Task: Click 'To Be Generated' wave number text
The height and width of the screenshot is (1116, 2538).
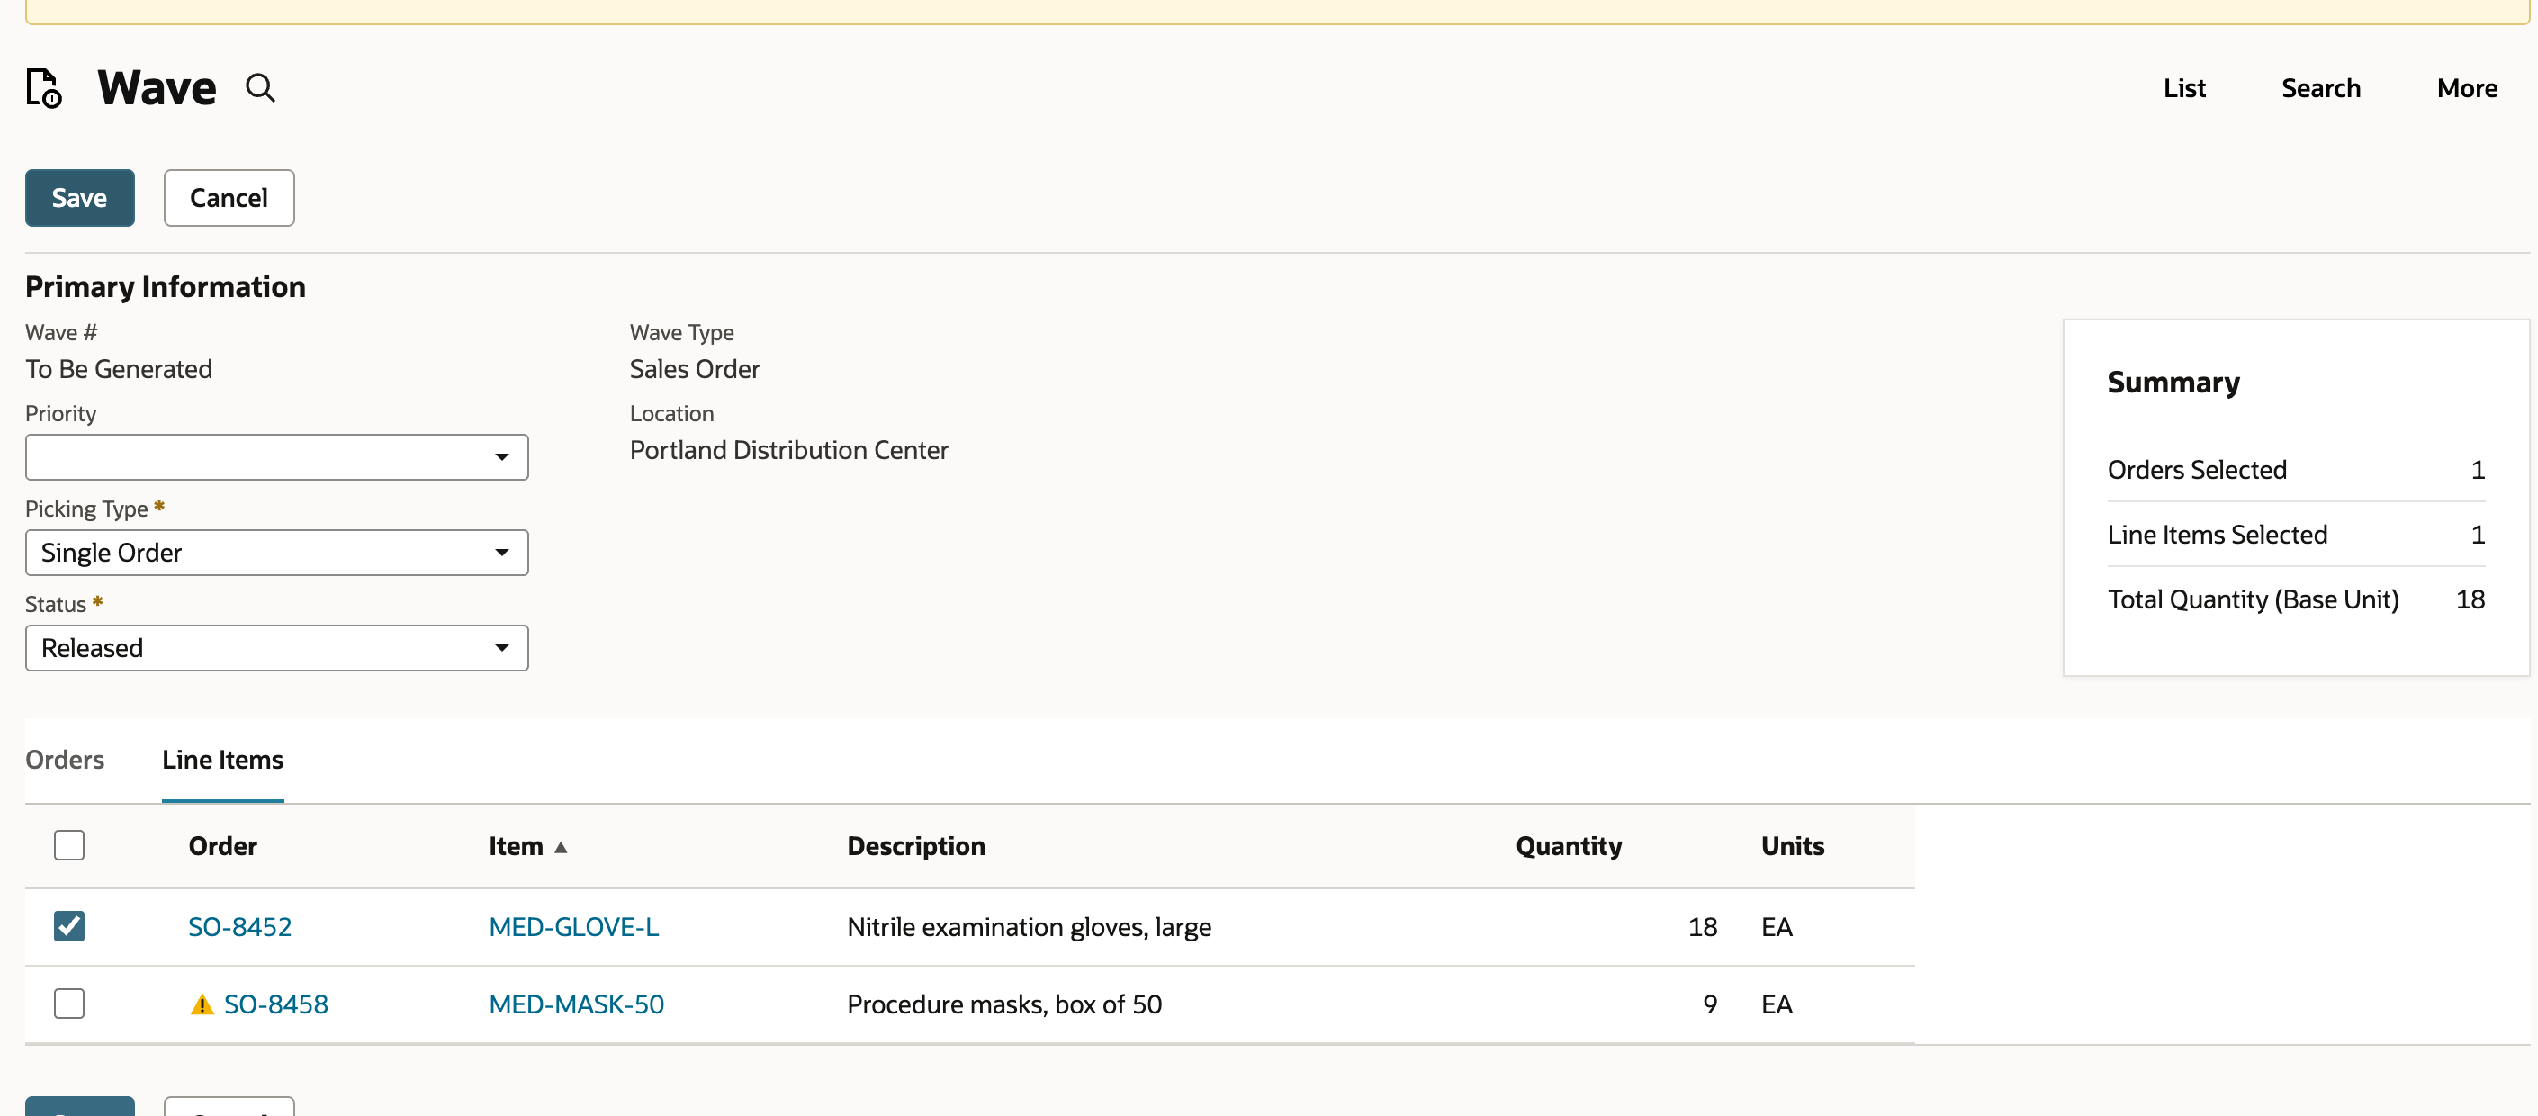Action: [119, 369]
